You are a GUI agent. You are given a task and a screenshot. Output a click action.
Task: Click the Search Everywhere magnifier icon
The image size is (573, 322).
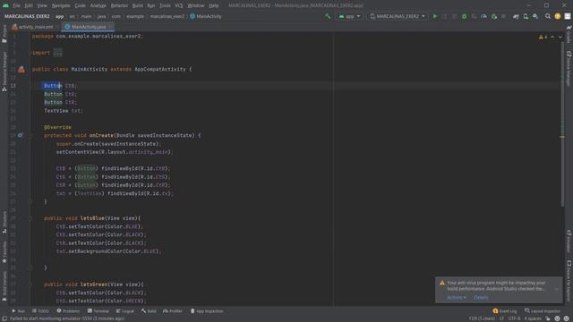pos(548,16)
